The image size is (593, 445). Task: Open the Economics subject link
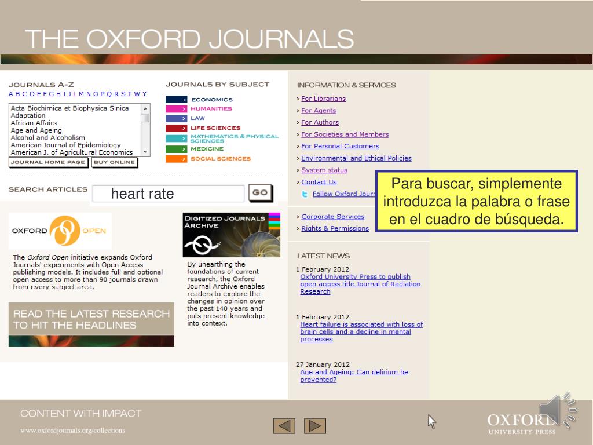coord(212,100)
